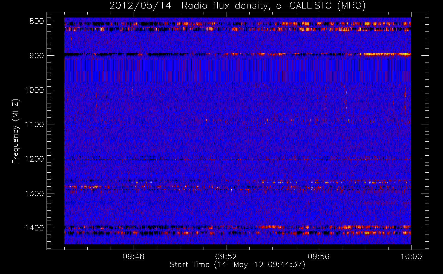Click the 'Start Time (14-May-12 09:44:37)' label
The width and height of the screenshot is (443, 274).
[237, 264]
